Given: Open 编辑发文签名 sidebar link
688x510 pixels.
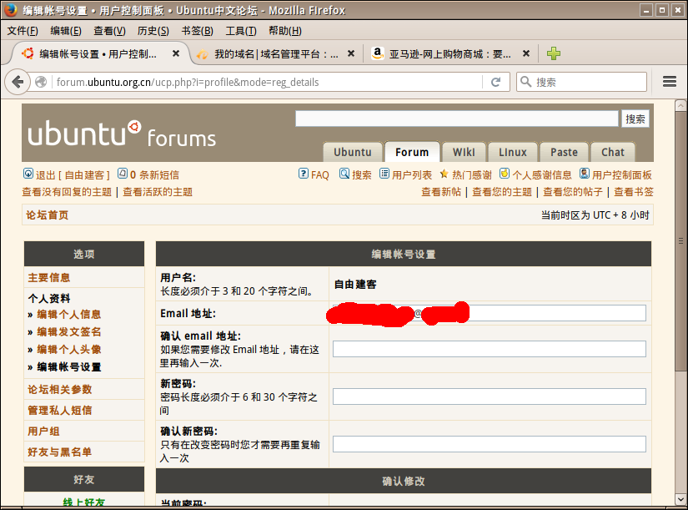Looking at the screenshot, I should point(69,332).
